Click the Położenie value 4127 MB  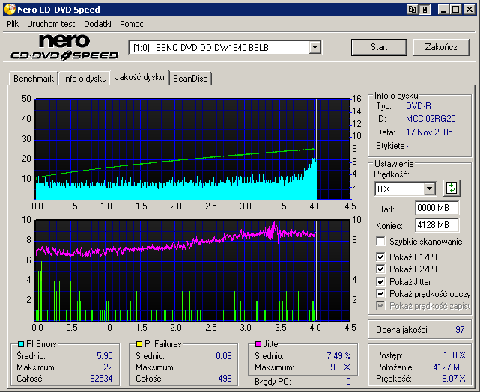449,367
